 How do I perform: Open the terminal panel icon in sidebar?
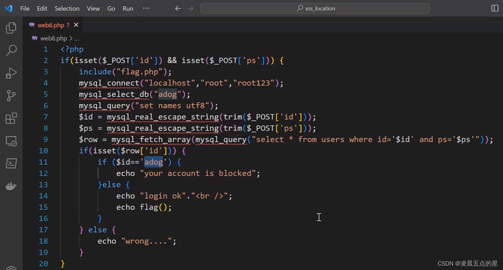(11, 163)
